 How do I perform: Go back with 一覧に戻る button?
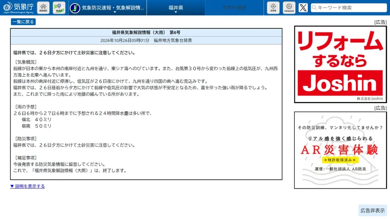(x=23, y=22)
